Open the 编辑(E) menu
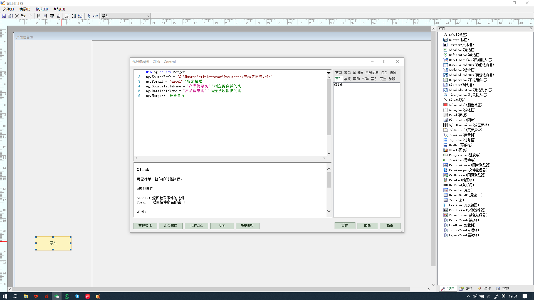The image size is (534, 300). pos(25,9)
